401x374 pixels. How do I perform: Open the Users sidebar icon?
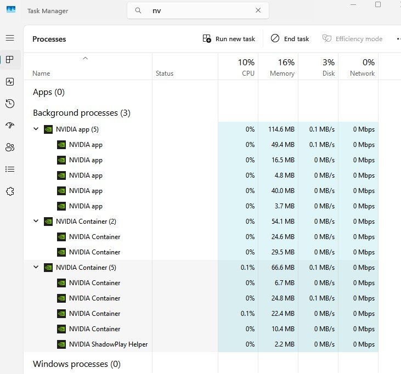click(x=10, y=148)
